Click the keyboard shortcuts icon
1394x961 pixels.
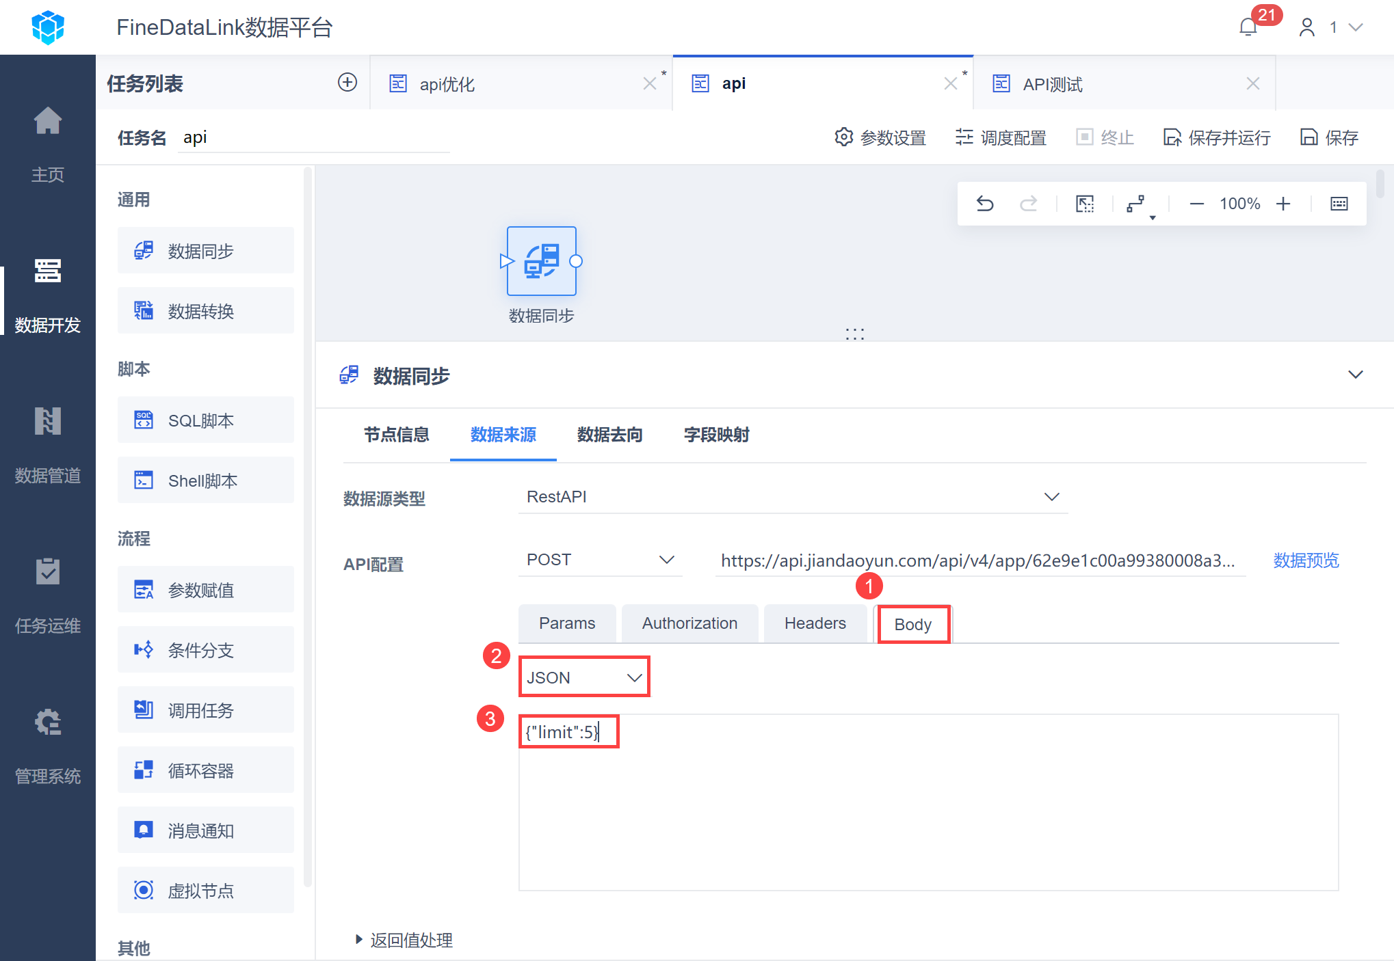pyautogui.click(x=1339, y=204)
